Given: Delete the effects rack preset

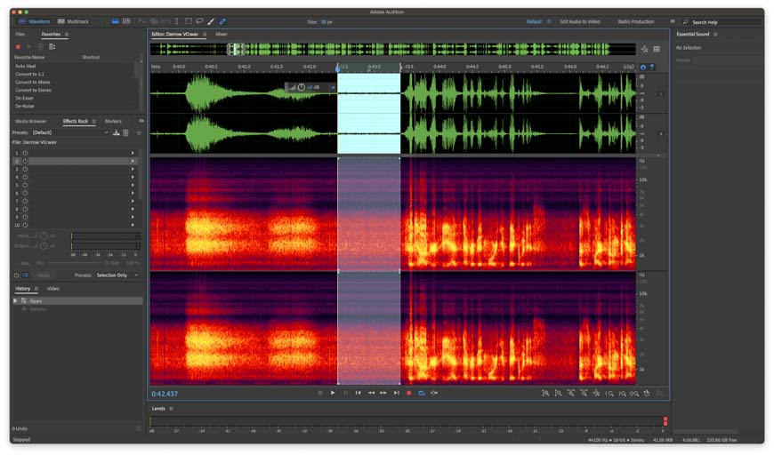Looking at the screenshot, I should pos(126,132).
